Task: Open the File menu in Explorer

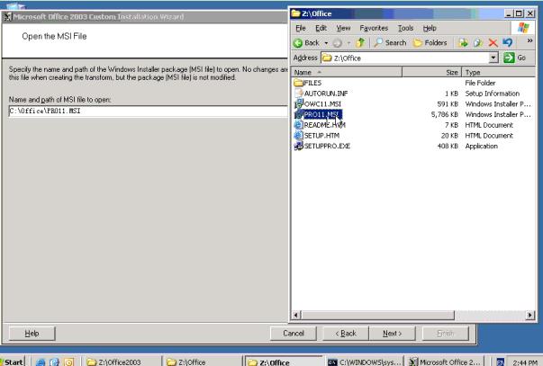Action: 300,28
